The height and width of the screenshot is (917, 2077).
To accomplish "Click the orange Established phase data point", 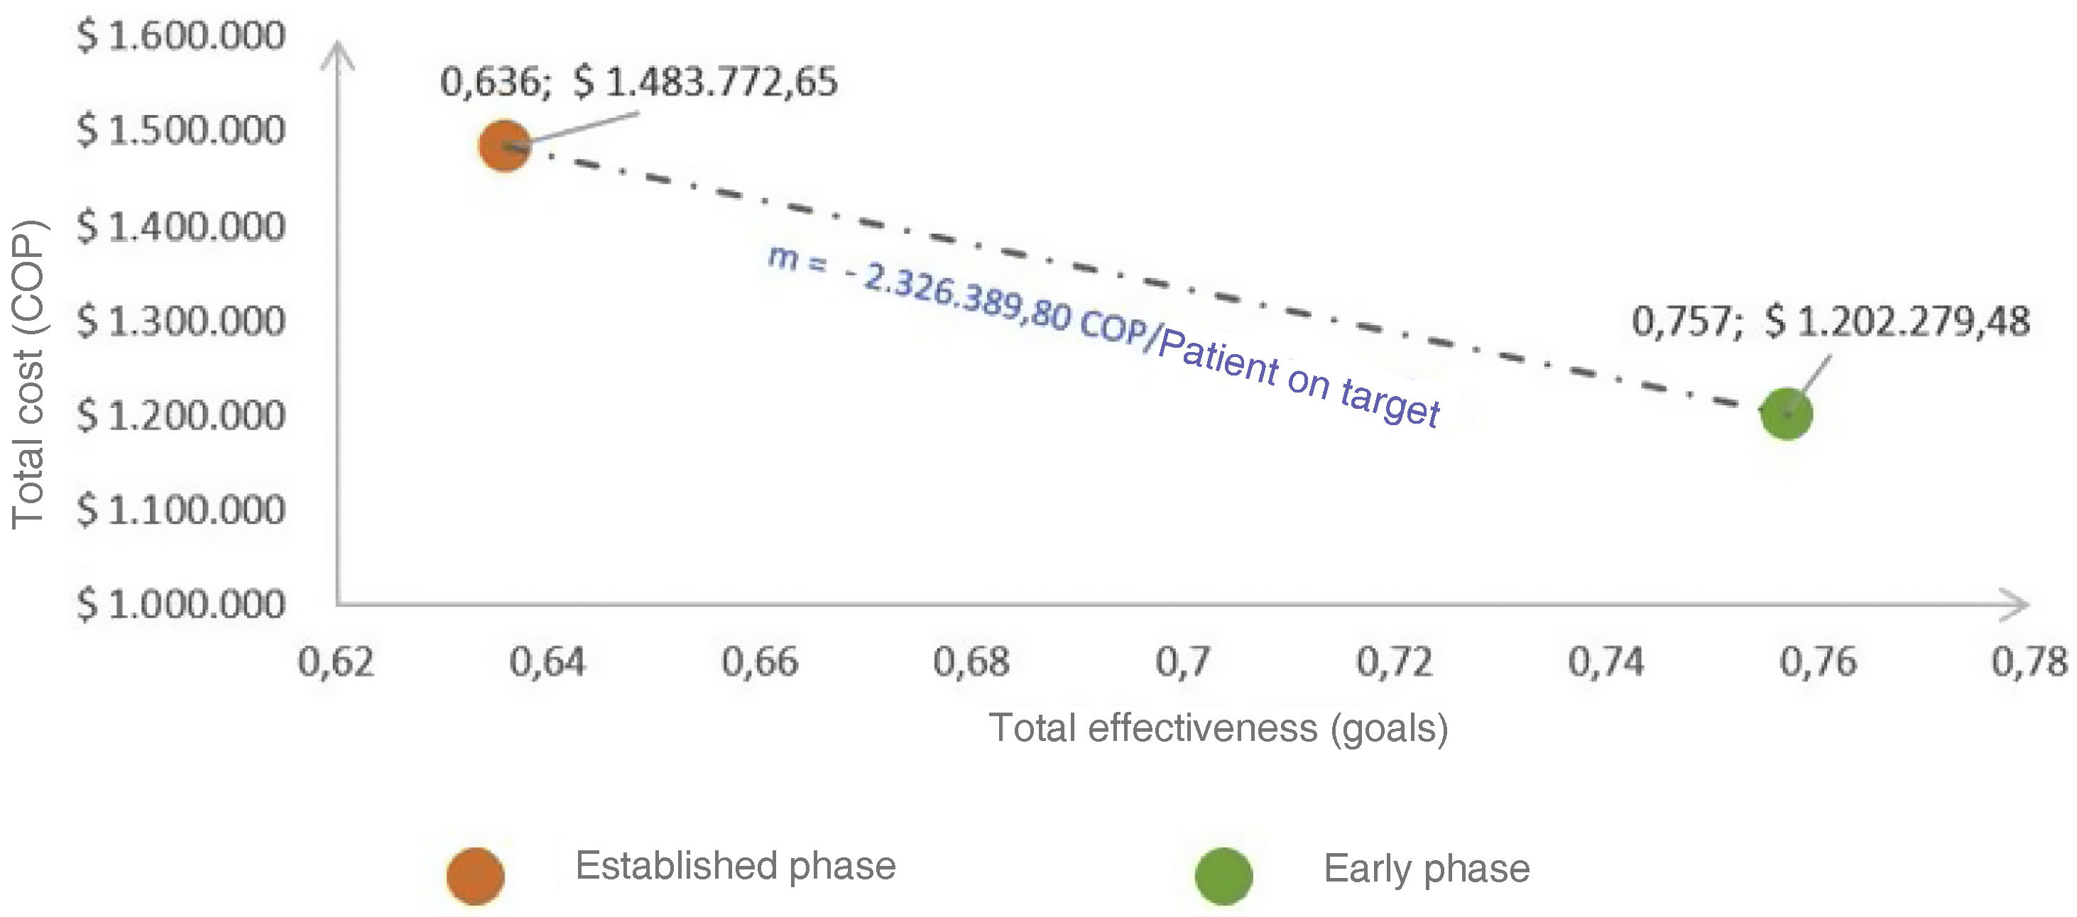I will [x=504, y=147].
